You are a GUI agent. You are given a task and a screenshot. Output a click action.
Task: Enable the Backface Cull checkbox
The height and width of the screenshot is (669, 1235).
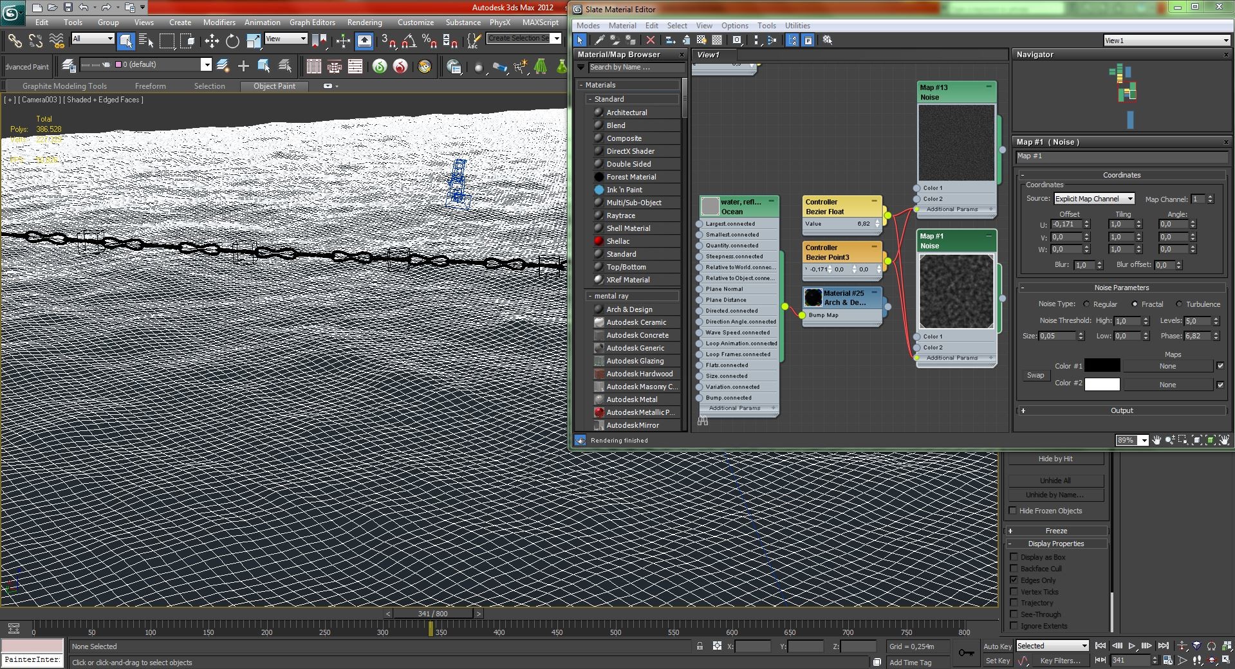pos(1014,569)
